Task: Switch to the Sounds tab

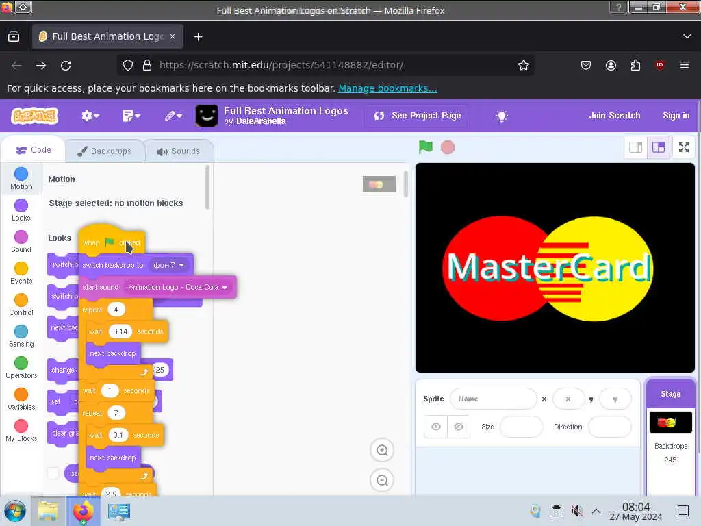Action: click(179, 151)
